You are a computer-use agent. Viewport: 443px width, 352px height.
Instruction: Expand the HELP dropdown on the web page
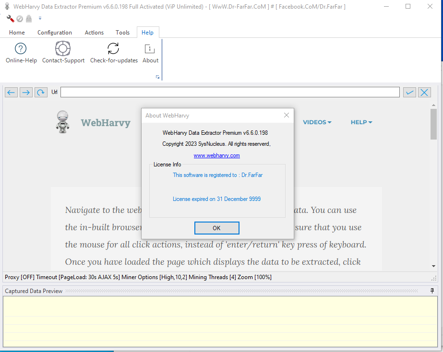click(x=361, y=122)
